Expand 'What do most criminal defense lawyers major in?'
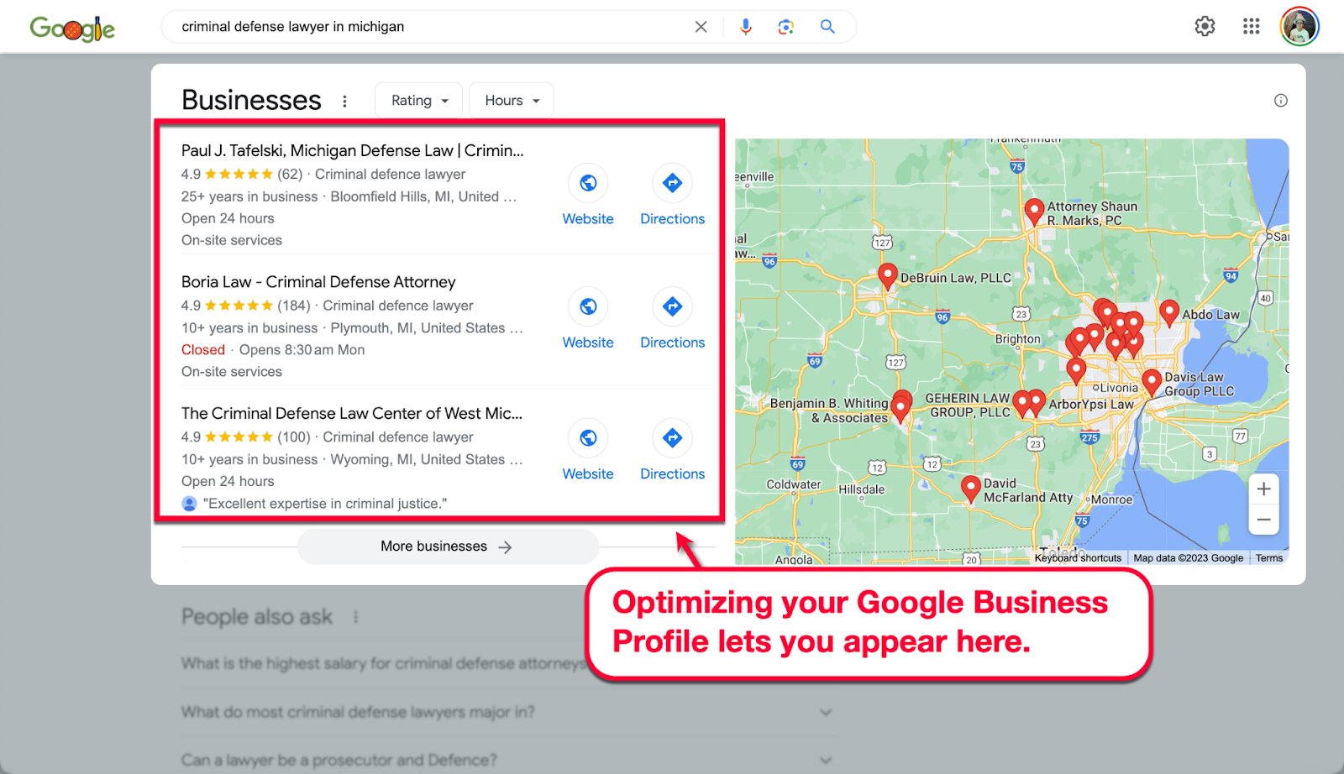 (x=509, y=712)
